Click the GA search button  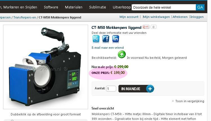pyautogui.click(x=200, y=7)
